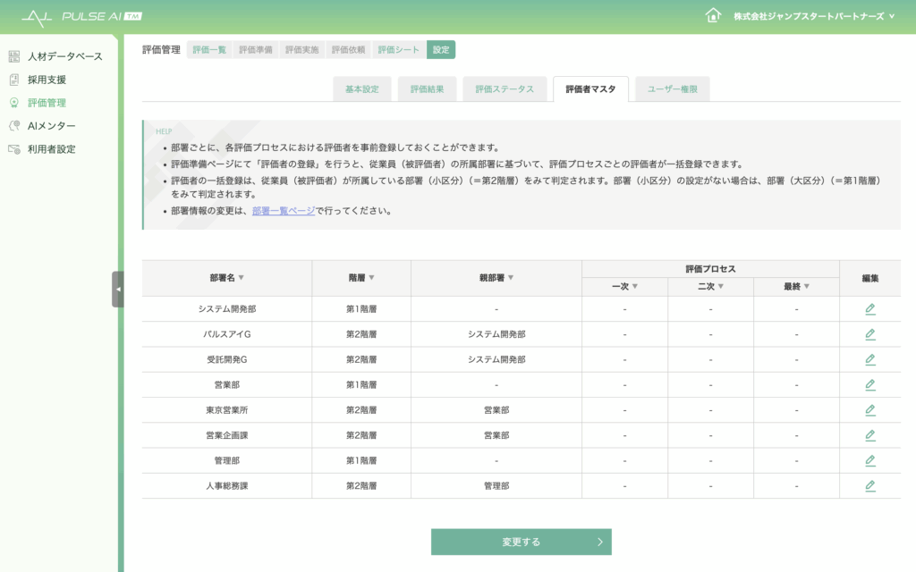Viewport: 916px width, 572px height.
Task: Click the 東京営業所 department name cell
Action: pos(226,409)
